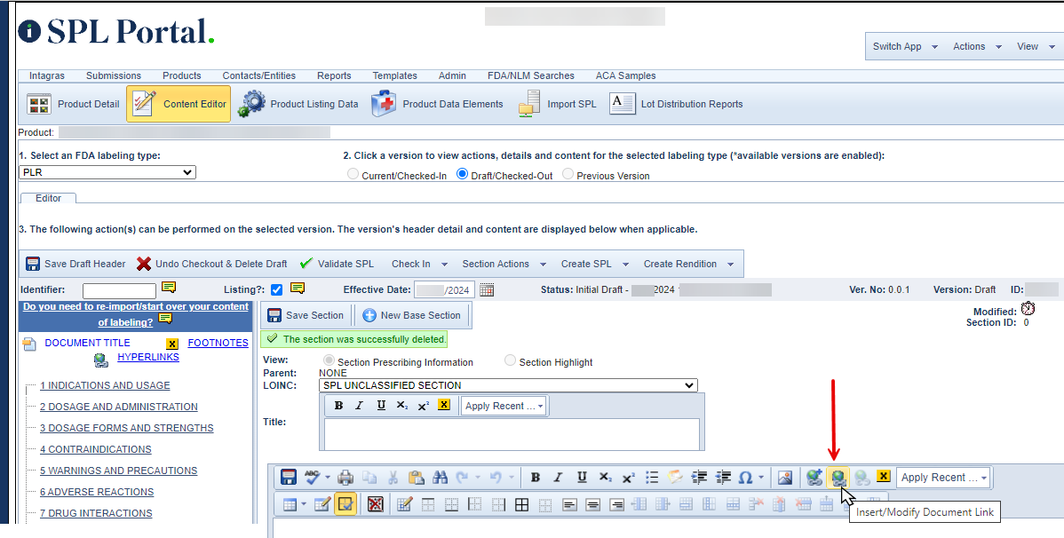This screenshot has width=1064, height=538.
Task: Click the Save Draft Header button
Action: [x=75, y=264]
